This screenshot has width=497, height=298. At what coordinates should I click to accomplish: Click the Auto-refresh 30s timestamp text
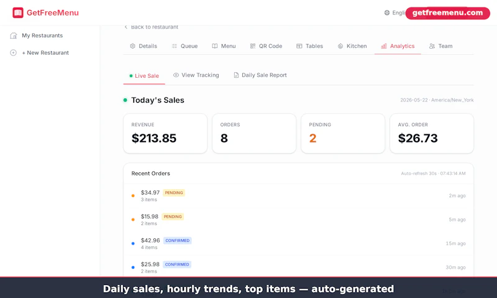point(433,174)
